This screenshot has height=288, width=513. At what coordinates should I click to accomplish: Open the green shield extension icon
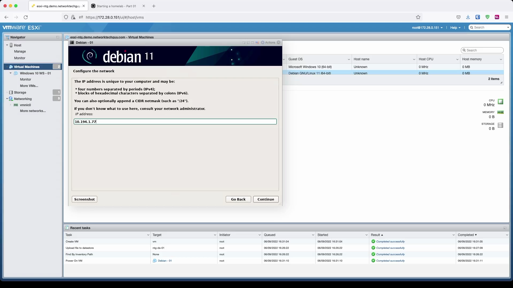pos(487,17)
